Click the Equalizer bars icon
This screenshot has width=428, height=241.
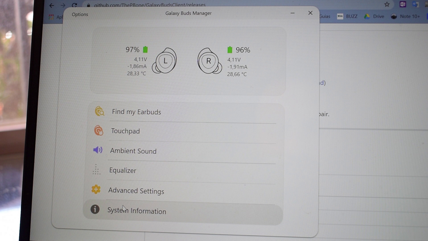pyautogui.click(x=96, y=170)
